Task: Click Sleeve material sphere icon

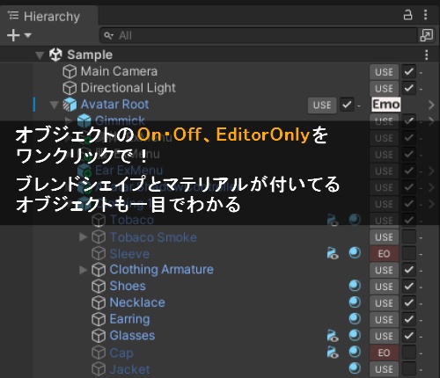Action: pyautogui.click(x=355, y=253)
